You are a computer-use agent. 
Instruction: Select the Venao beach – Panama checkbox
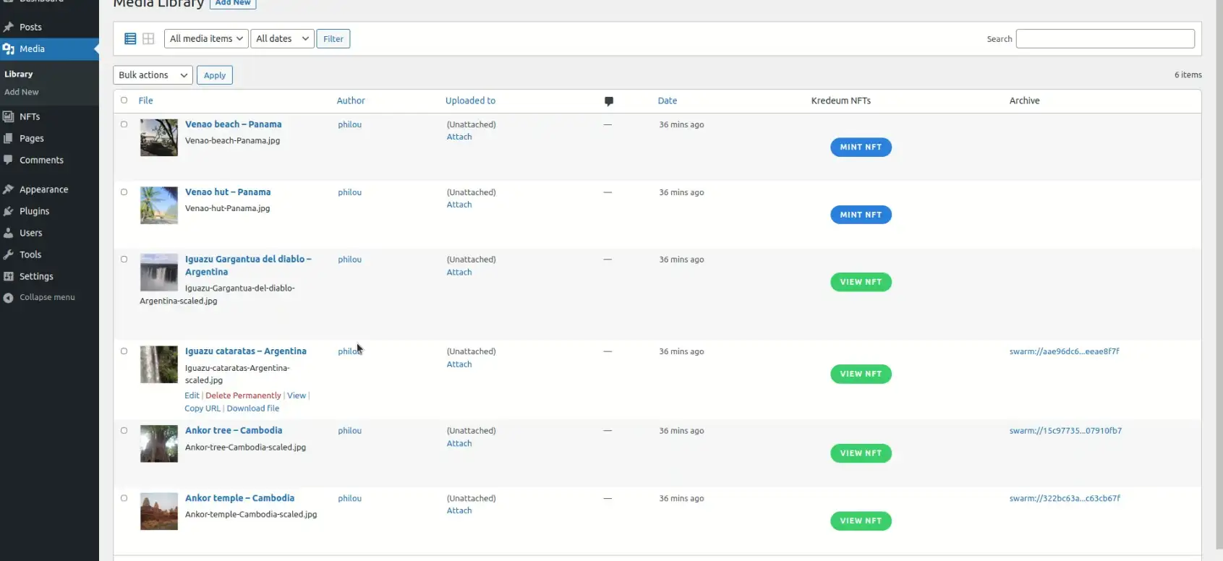coord(124,124)
